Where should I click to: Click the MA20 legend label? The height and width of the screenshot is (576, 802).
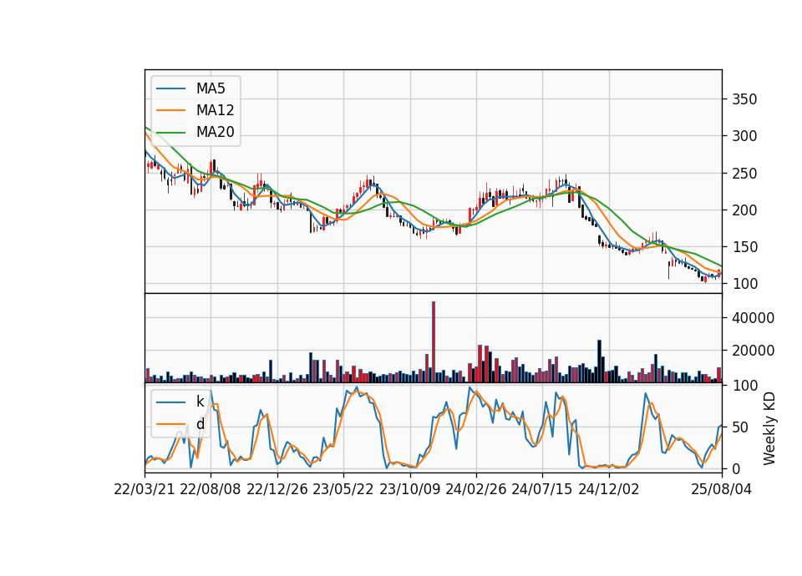click(215, 132)
